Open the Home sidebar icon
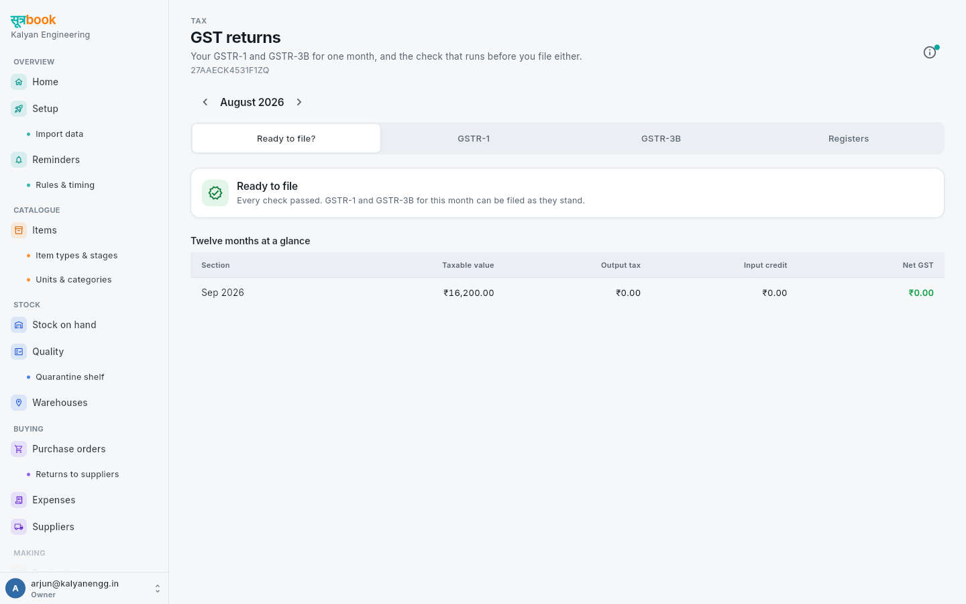 click(19, 82)
